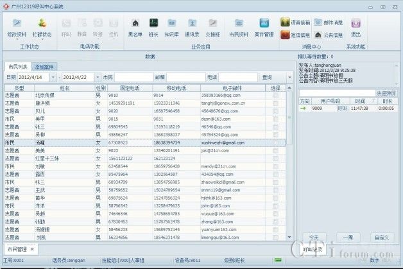The image size is (403, 269).
Task: Tick the checkbox in 北京传媒 row
Action: [x=275, y=95]
